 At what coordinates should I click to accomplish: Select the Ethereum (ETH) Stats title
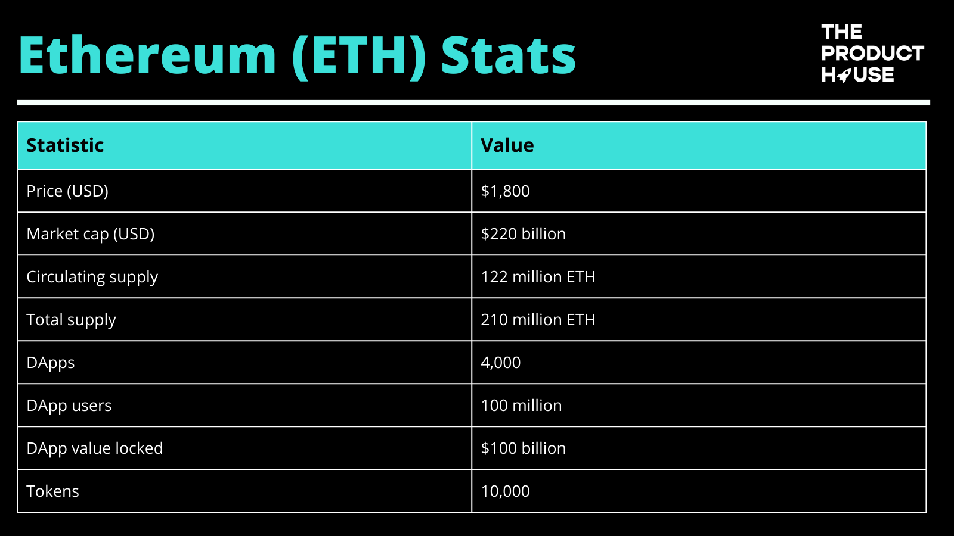coord(297,56)
